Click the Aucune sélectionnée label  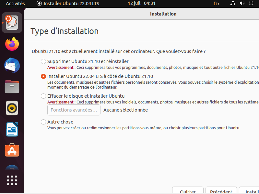coord(125,110)
